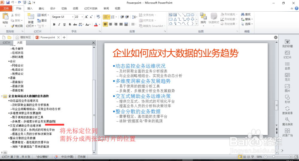Screen dimensions: 299x161
Task: Open the File (文件) tab
Action: (x=6, y=8)
